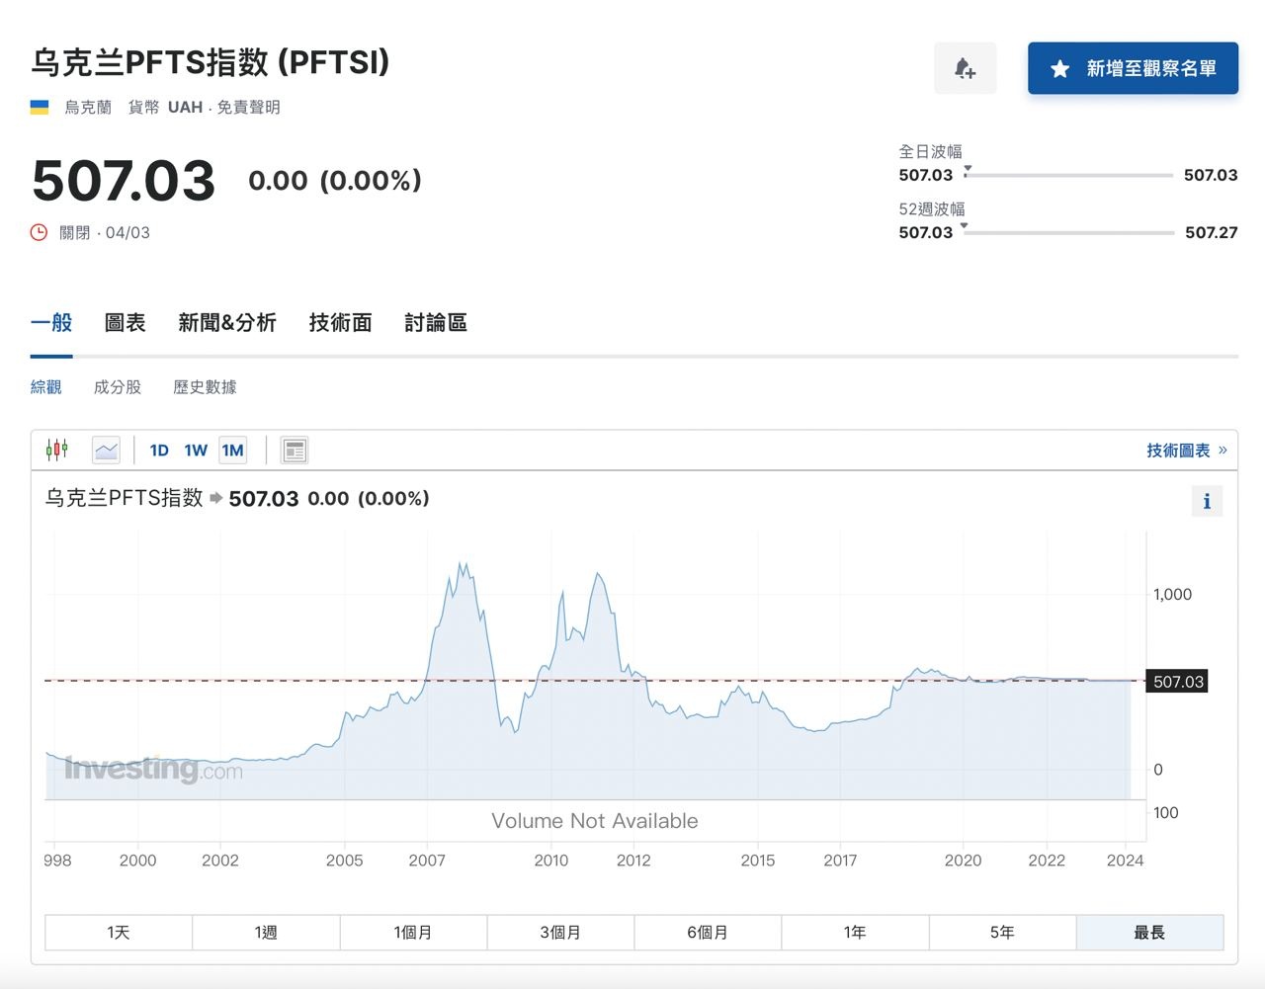Select the 1個月 time range
1265x989 pixels.
pos(413,932)
